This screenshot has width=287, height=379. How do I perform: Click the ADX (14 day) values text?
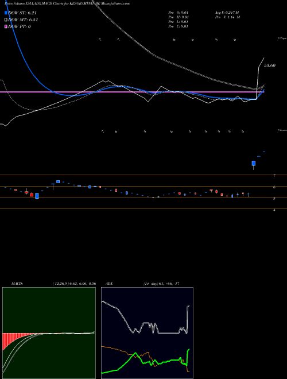click(161, 284)
